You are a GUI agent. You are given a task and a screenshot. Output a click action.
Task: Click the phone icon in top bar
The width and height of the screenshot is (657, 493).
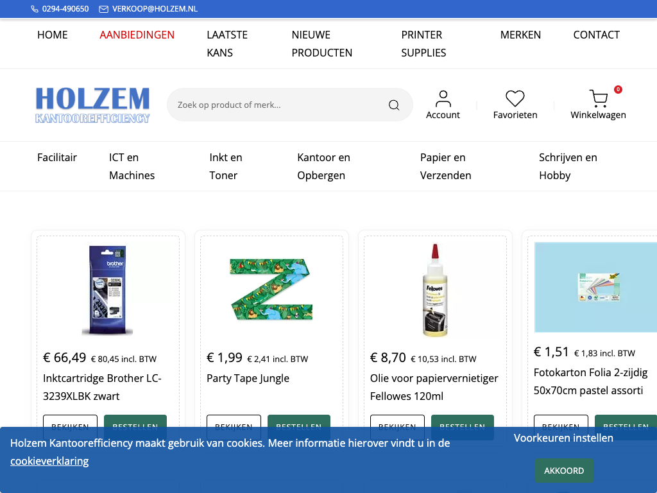[35, 9]
